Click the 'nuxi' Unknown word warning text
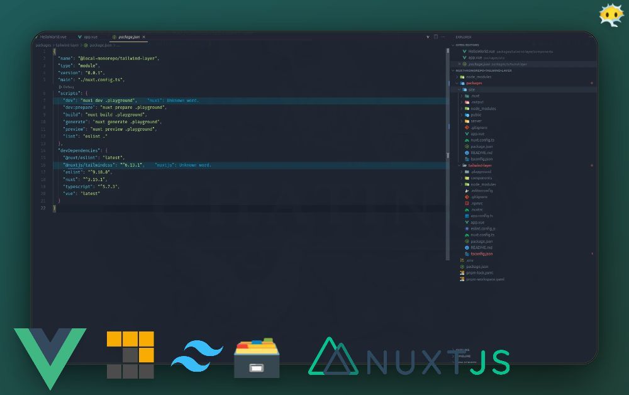629x395 pixels. tap(173, 101)
